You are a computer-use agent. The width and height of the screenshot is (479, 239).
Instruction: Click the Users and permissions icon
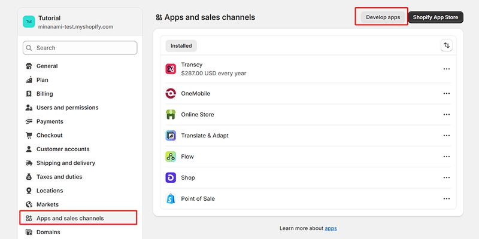click(29, 108)
